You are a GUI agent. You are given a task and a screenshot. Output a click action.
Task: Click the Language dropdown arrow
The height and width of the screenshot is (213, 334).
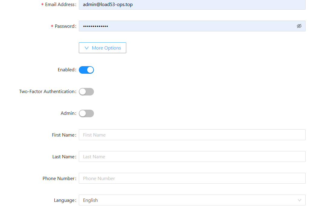pyautogui.click(x=299, y=200)
